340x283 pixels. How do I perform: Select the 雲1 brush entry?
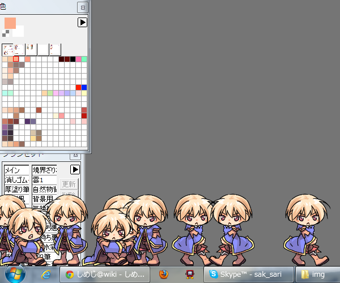point(44,180)
